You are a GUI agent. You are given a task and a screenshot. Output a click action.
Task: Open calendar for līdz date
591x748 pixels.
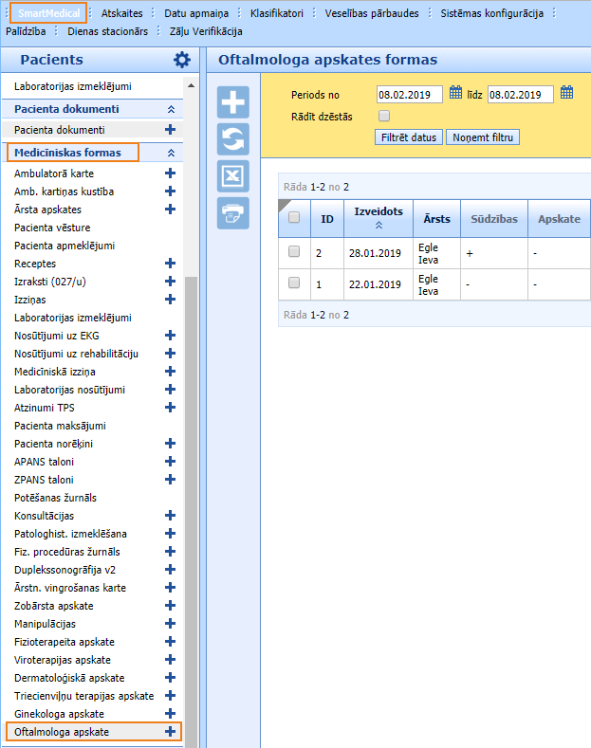(566, 93)
